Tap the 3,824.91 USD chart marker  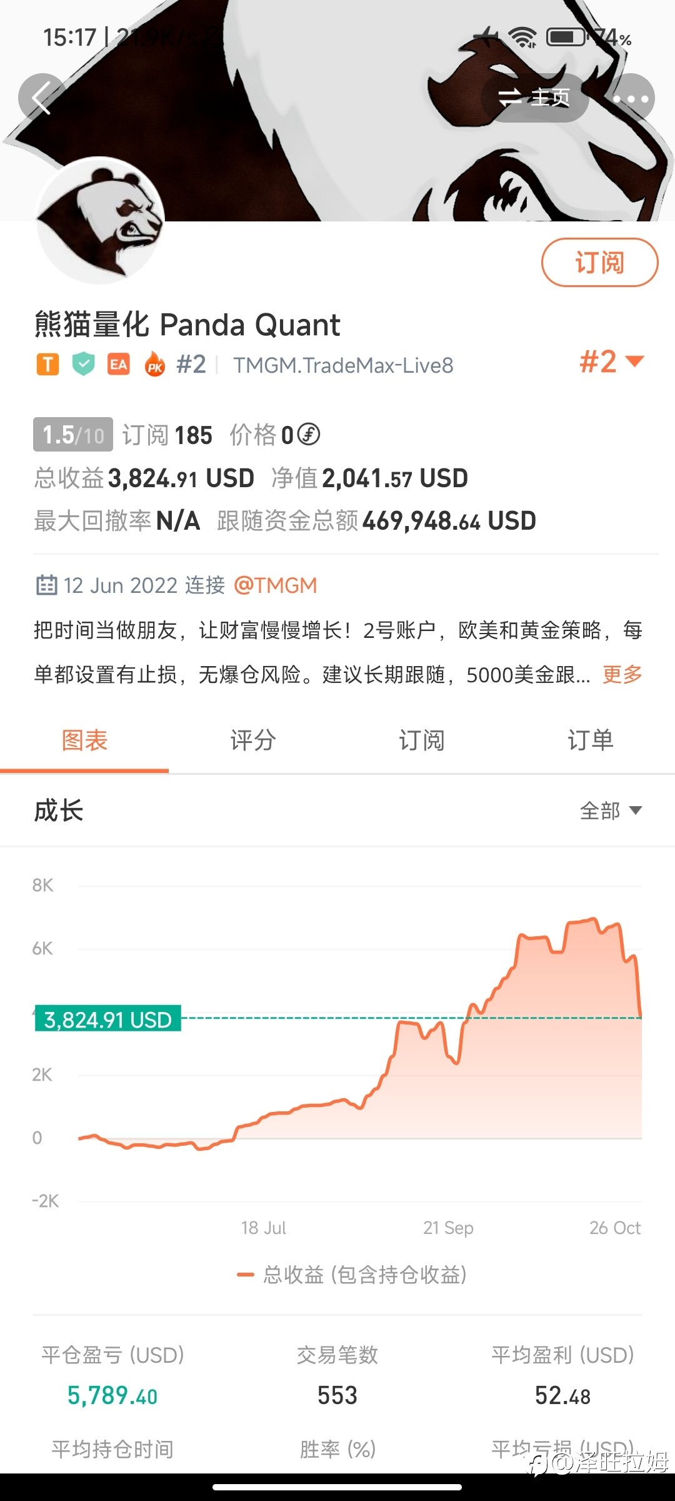[x=107, y=1019]
